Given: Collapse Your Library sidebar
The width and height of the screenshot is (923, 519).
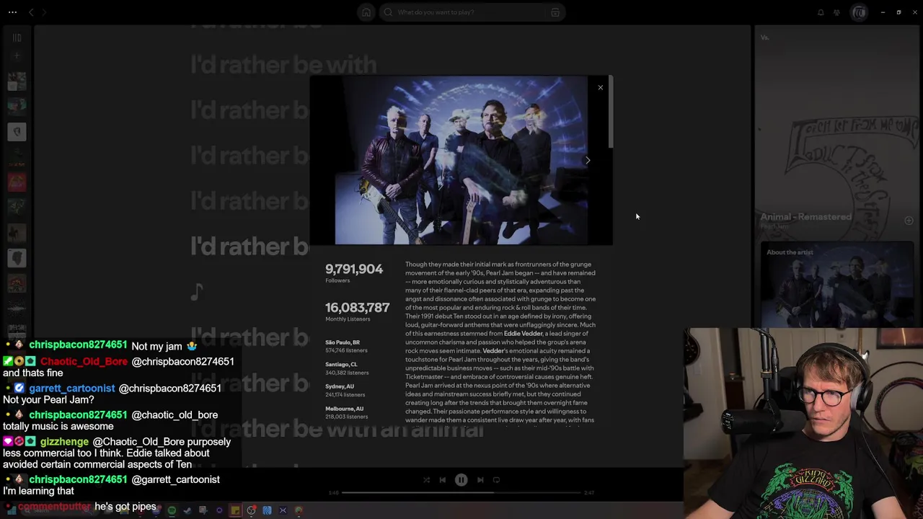Looking at the screenshot, I should [17, 37].
